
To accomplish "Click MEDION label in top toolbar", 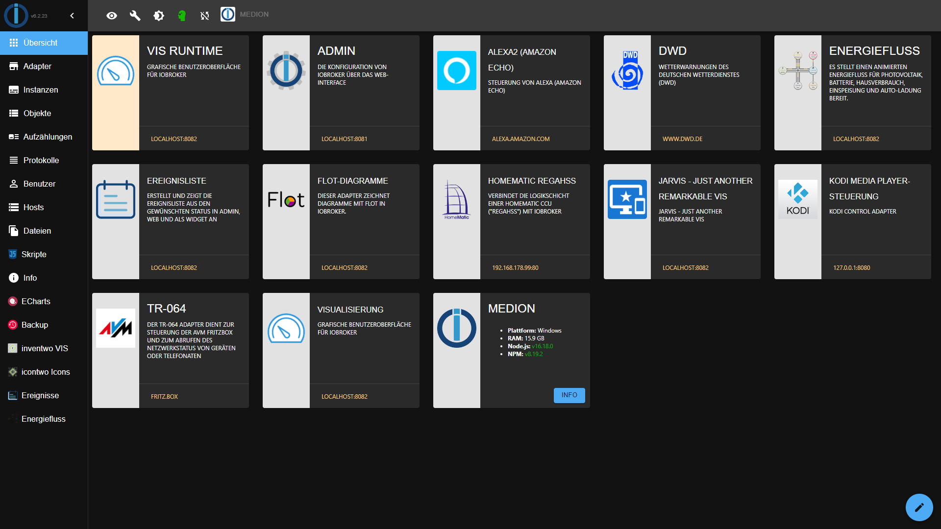I will coord(254,14).
